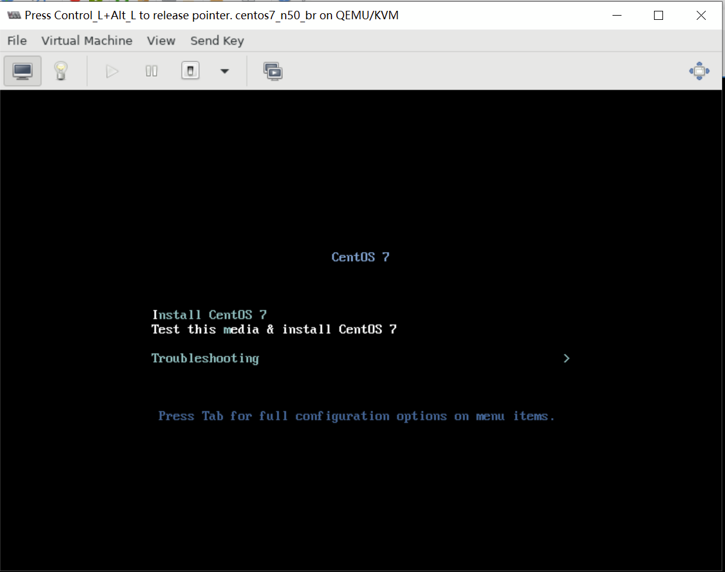Pause the virtual machine
The height and width of the screenshot is (572, 725).
coord(152,72)
